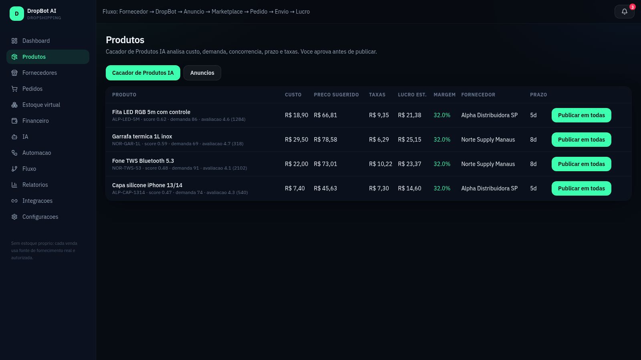Click the DropBot AI logo badge
The height and width of the screenshot is (360, 641).
pos(17,14)
